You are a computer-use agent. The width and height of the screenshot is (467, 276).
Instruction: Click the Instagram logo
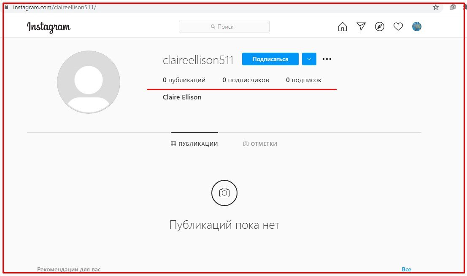click(x=49, y=27)
